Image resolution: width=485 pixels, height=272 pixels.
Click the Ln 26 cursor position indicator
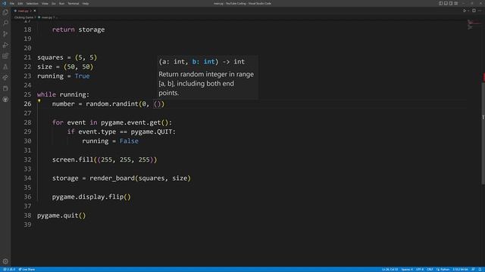pos(390,270)
